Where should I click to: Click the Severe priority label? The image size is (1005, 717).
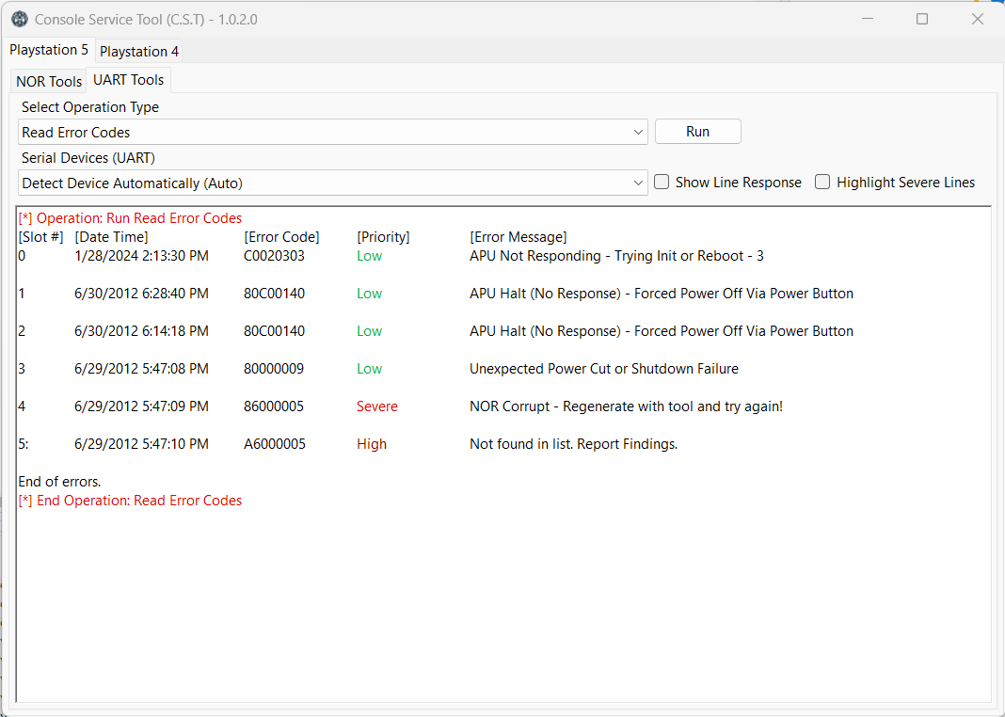pos(376,406)
